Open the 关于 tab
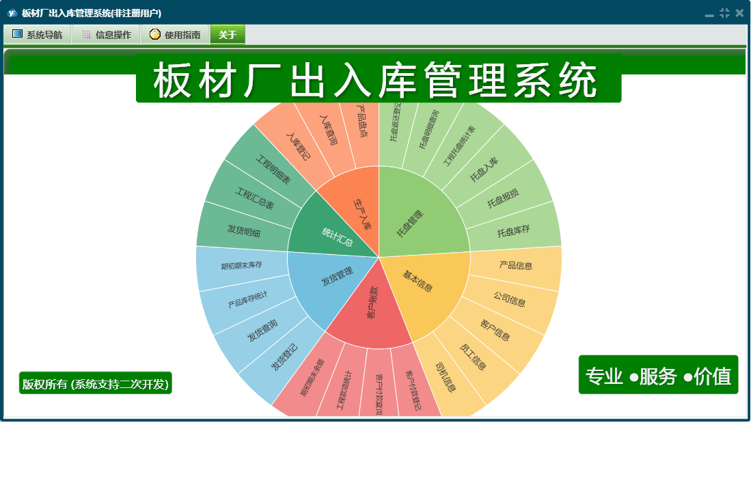This screenshot has height=494, width=751. point(228,34)
